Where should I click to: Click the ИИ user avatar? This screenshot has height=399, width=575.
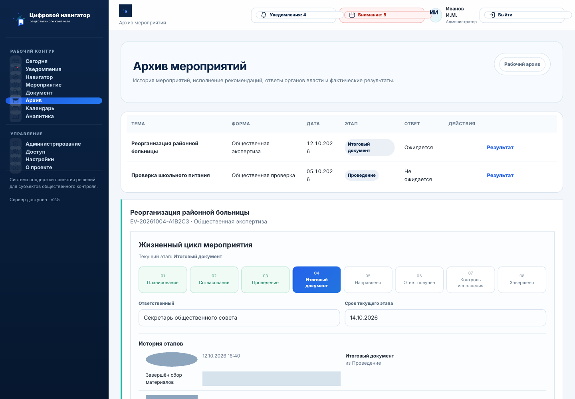[436, 16]
